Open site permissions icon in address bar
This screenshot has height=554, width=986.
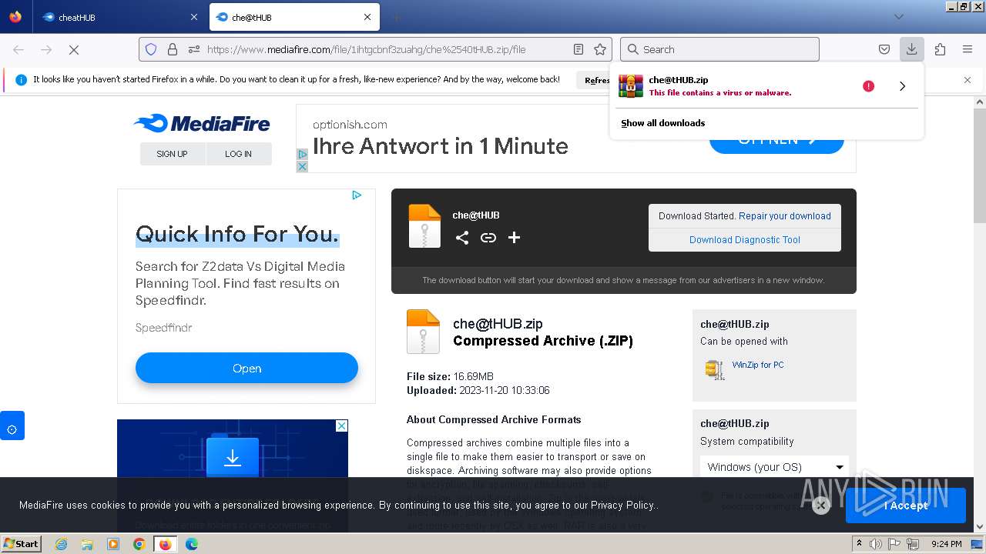194,49
